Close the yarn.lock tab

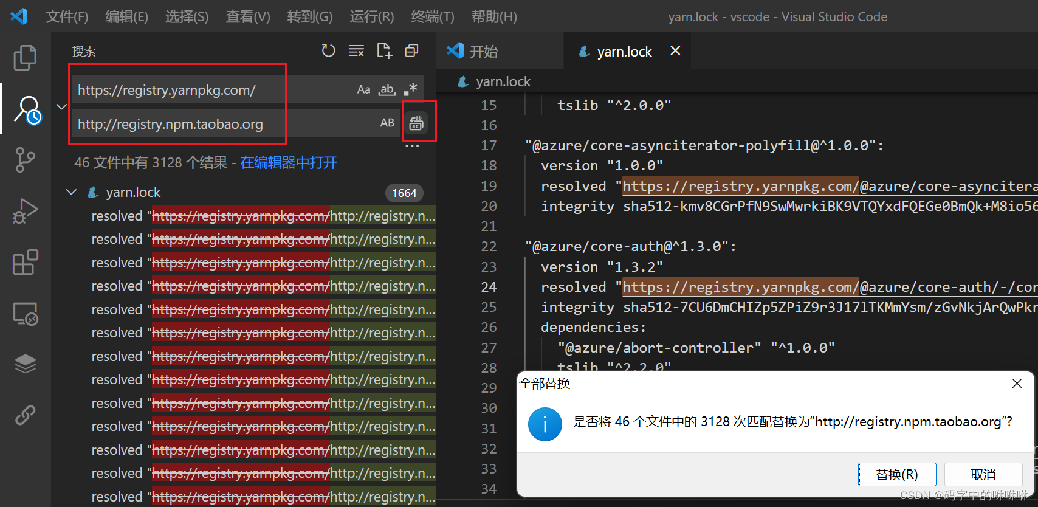coord(675,51)
